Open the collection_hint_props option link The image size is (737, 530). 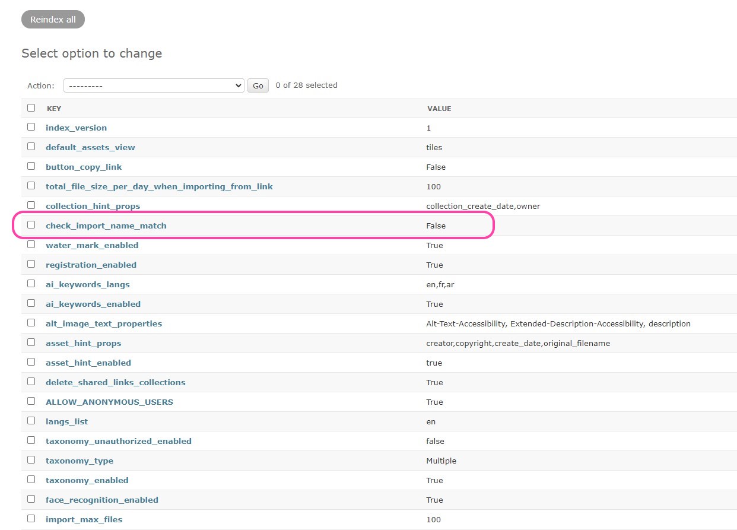93,206
